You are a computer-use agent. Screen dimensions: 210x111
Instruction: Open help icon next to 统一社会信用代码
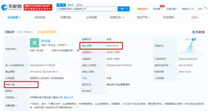pos(26,65)
